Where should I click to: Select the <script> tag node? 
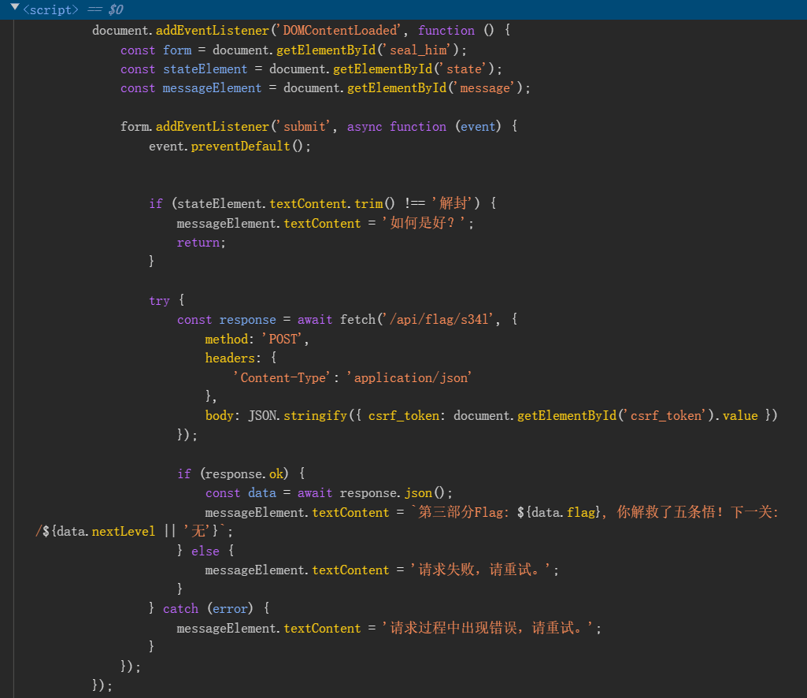point(50,9)
